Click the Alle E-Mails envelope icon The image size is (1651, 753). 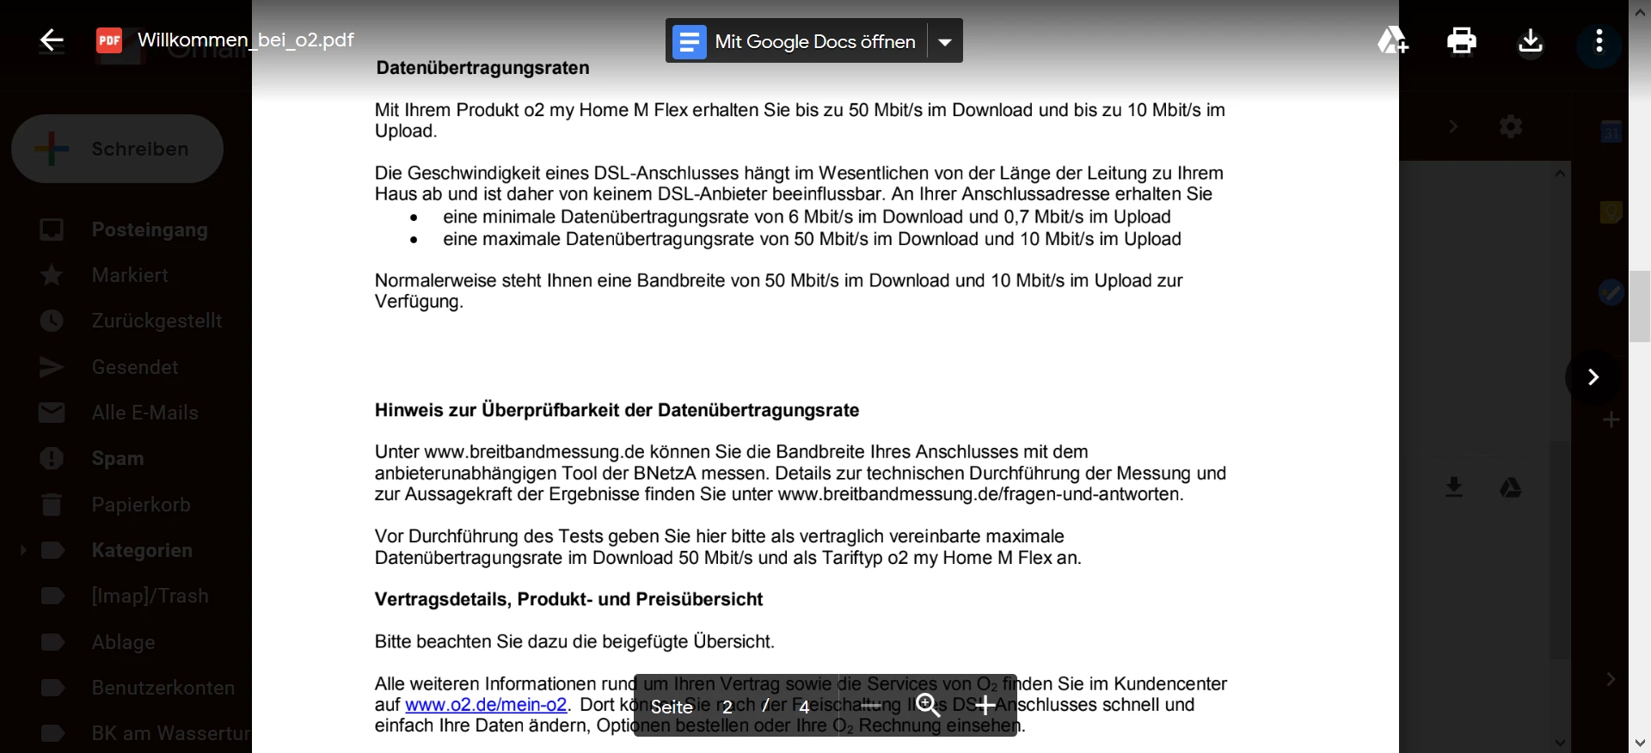click(x=52, y=413)
